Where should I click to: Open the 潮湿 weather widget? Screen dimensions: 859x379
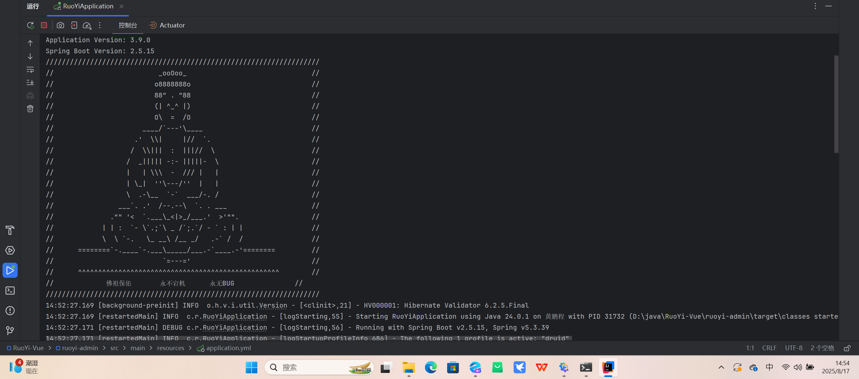[x=23, y=367]
